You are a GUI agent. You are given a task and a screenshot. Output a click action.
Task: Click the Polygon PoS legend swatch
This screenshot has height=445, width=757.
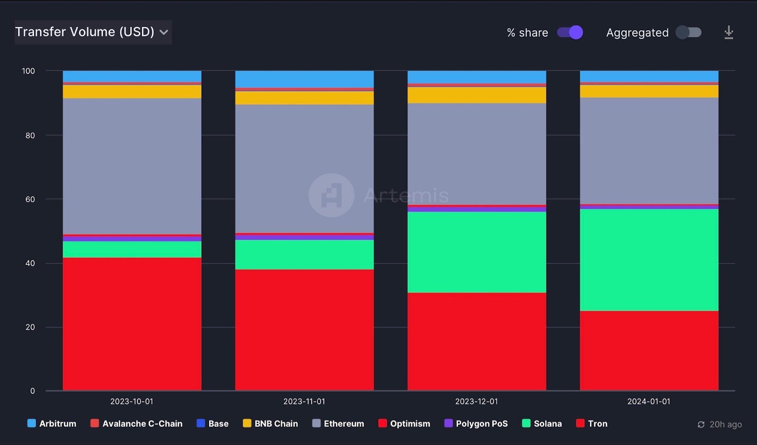click(x=449, y=423)
